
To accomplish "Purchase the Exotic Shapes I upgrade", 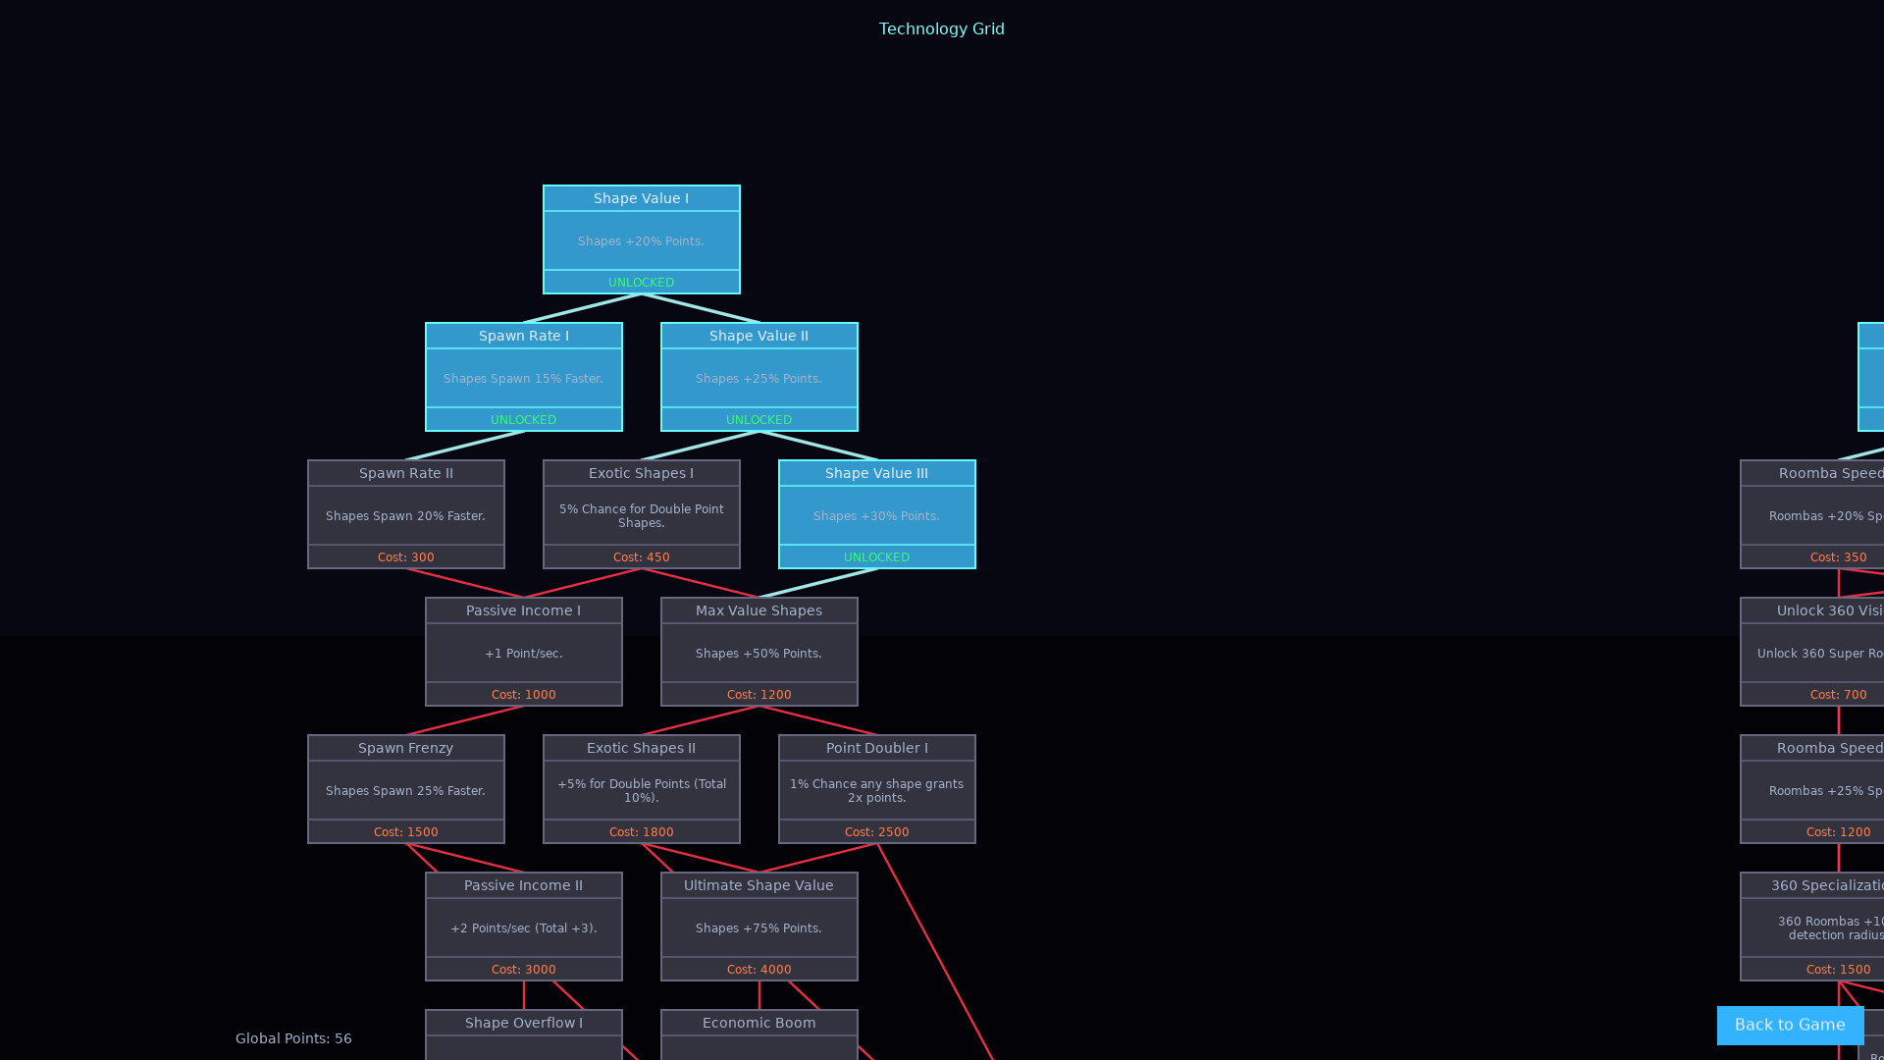I will [642, 514].
